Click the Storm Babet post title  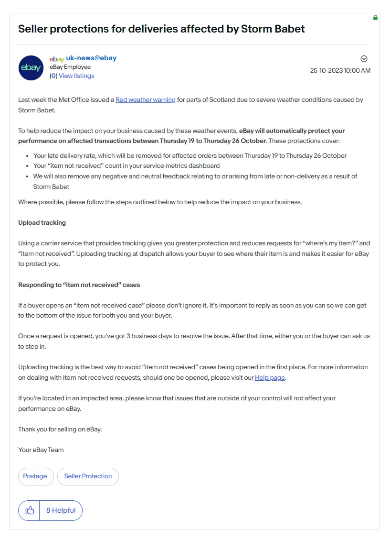pyautogui.click(x=161, y=29)
